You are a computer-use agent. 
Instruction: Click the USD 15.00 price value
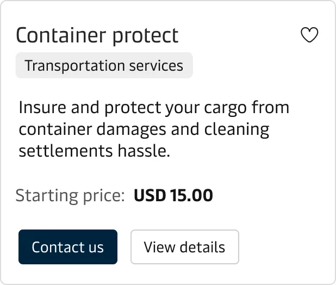(x=173, y=195)
